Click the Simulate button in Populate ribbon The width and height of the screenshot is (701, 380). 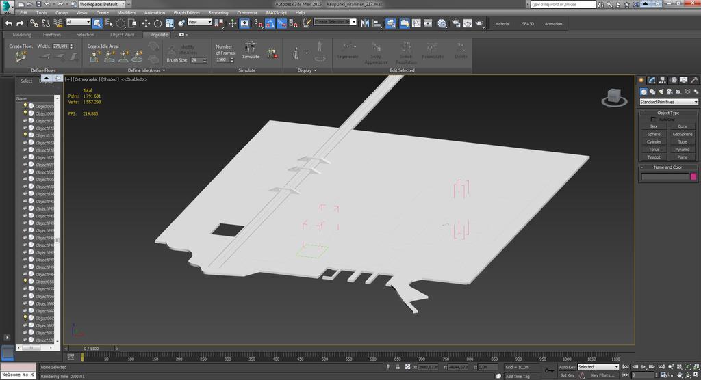coord(251,51)
